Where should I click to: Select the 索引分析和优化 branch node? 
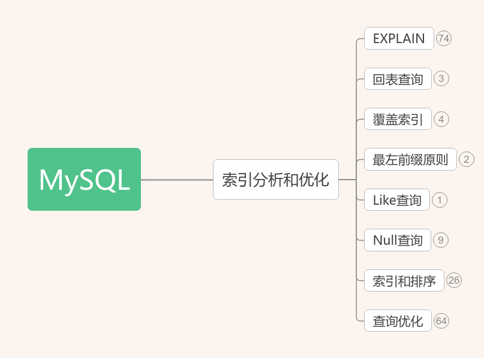click(x=275, y=180)
